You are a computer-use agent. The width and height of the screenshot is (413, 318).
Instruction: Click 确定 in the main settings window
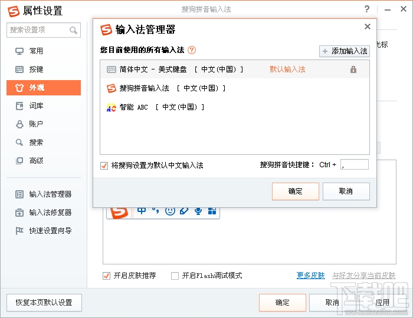pyautogui.click(x=283, y=303)
